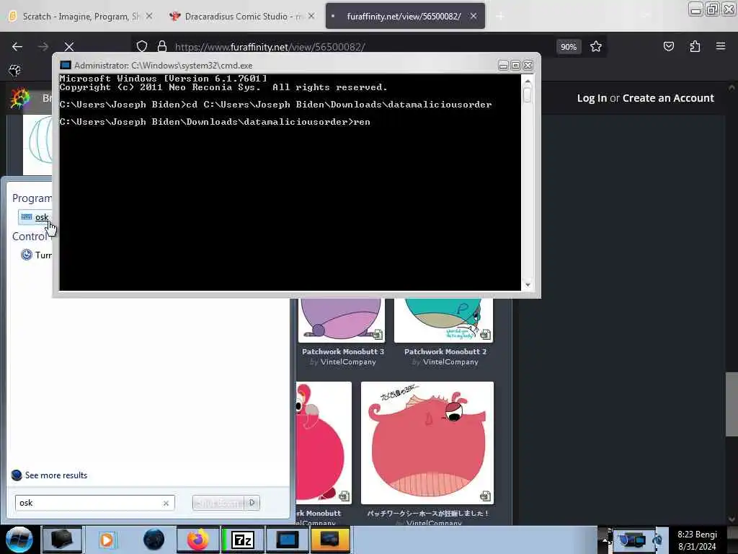Launch osk from Start search results
This screenshot has width=738, height=554.
[x=35, y=217]
